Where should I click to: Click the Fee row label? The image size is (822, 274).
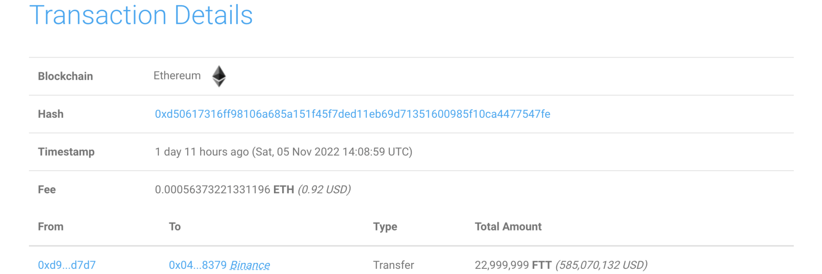[47, 189]
